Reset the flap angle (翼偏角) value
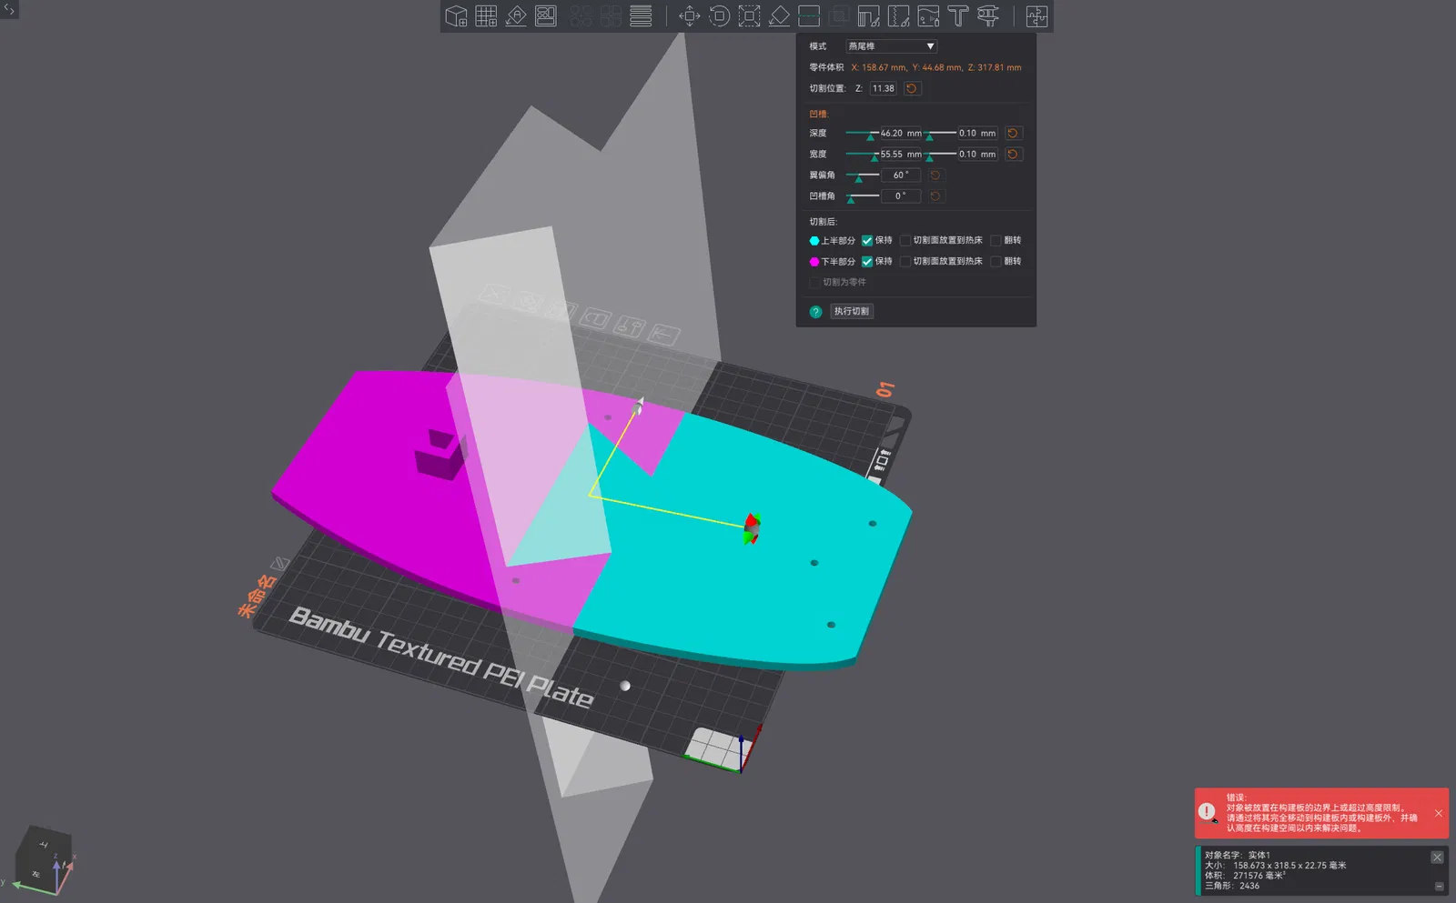 [x=935, y=175]
